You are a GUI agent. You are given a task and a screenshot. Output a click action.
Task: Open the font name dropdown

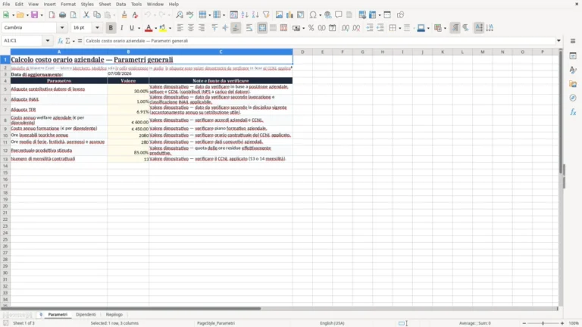click(62, 27)
